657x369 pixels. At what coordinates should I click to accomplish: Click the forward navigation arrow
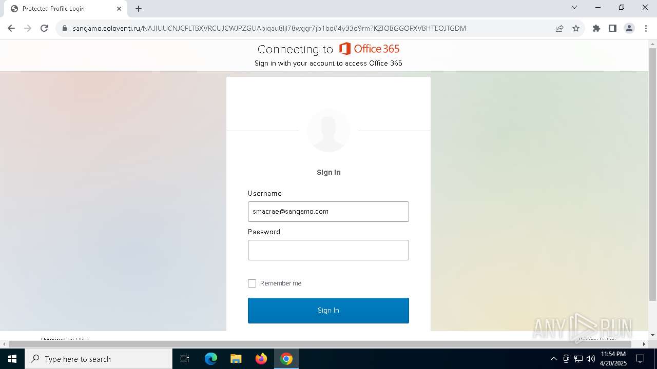[28, 28]
